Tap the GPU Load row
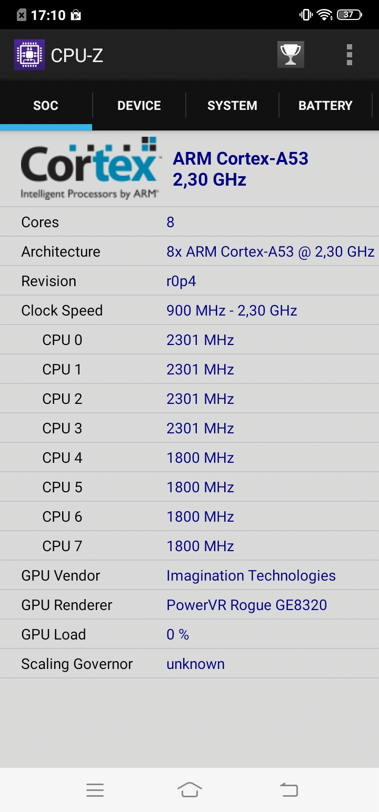This screenshot has width=379, height=812. coord(189,634)
